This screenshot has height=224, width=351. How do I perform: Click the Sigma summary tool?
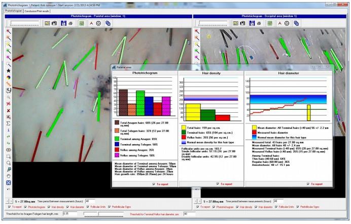(x=8, y=123)
